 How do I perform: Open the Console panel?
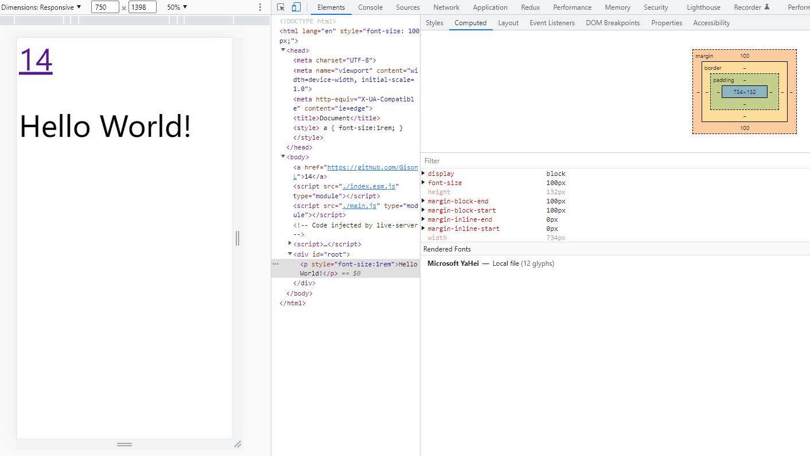click(x=370, y=7)
